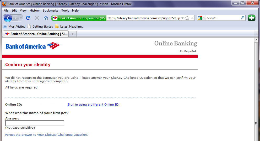The width and height of the screenshot is (260, 141).
Task: Click the grayed Forward arrow button
Action: pos(15,18)
